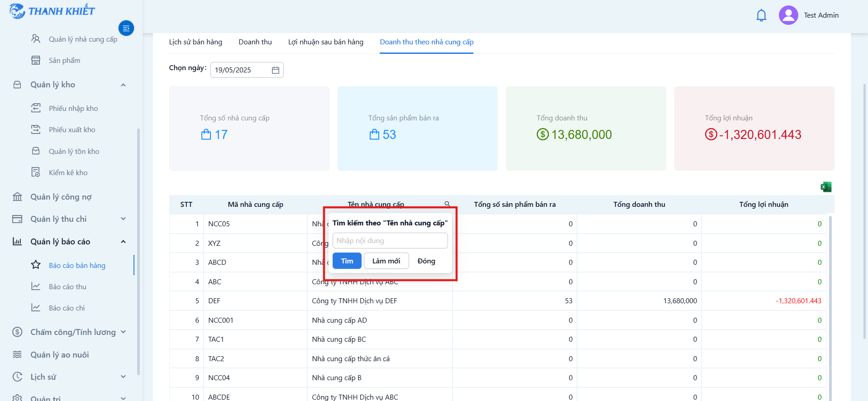868x401 pixels.
Task: Click the Lịch sử clock icon
Action: (x=17, y=377)
